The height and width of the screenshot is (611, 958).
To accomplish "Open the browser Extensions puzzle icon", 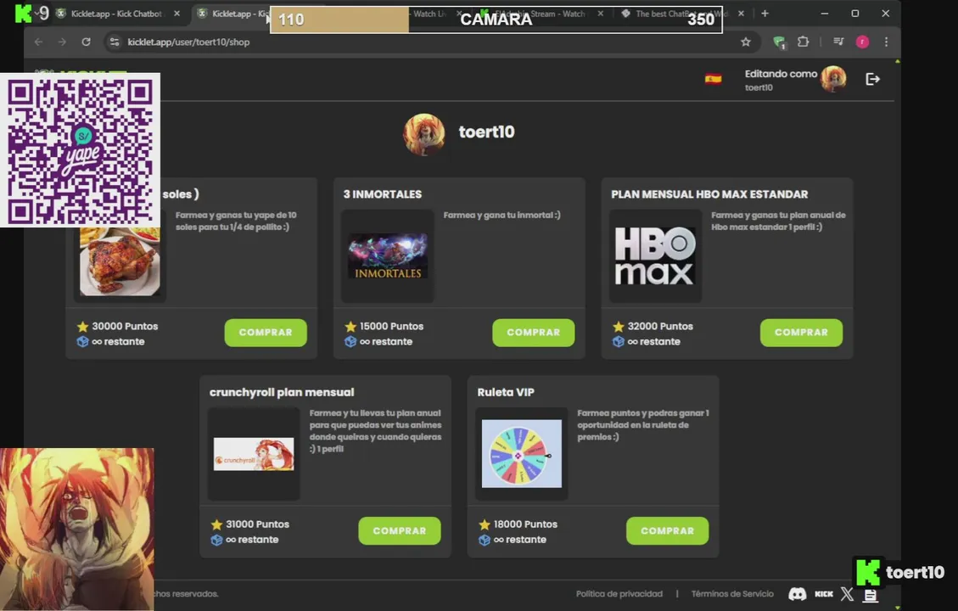I will [804, 42].
